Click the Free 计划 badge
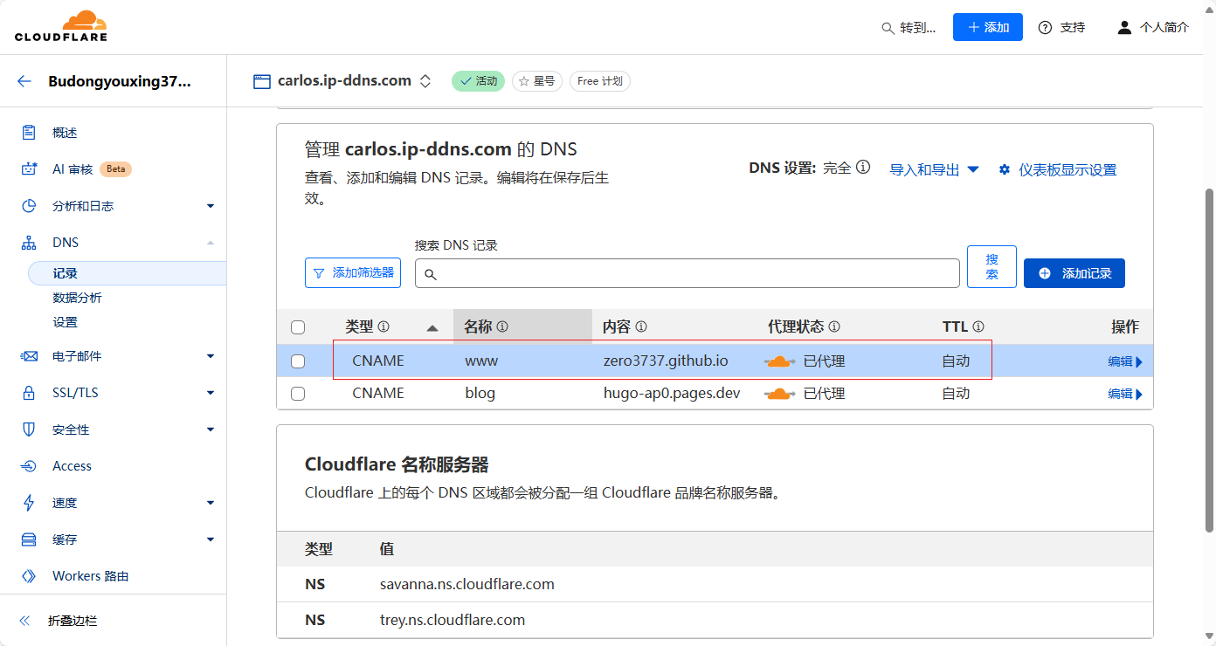1216x646 pixels. [600, 81]
